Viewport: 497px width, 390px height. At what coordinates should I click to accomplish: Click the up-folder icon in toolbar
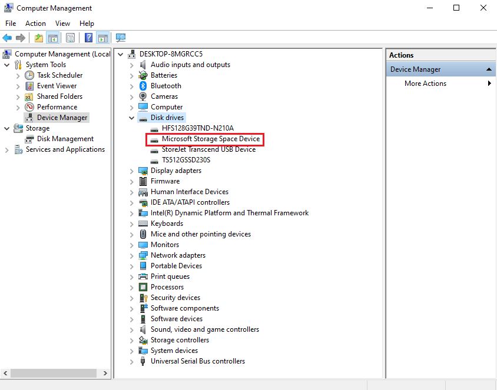tap(38, 38)
